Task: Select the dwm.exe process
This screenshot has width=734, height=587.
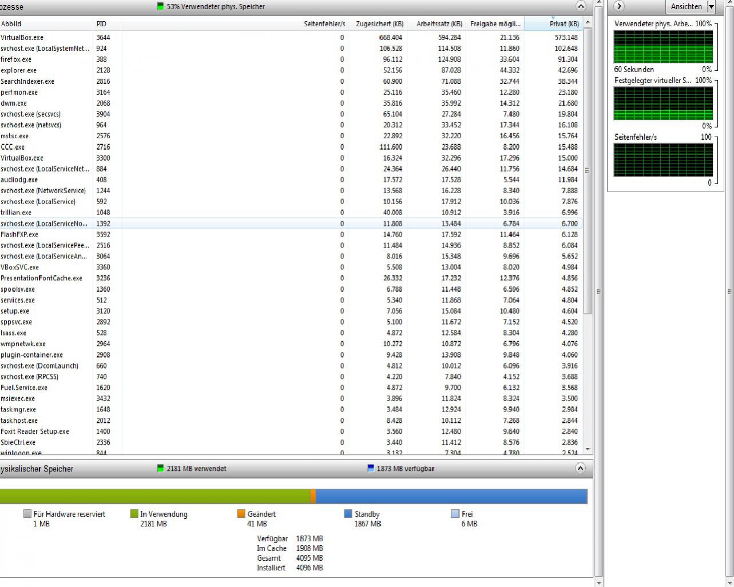Action: pos(291,103)
